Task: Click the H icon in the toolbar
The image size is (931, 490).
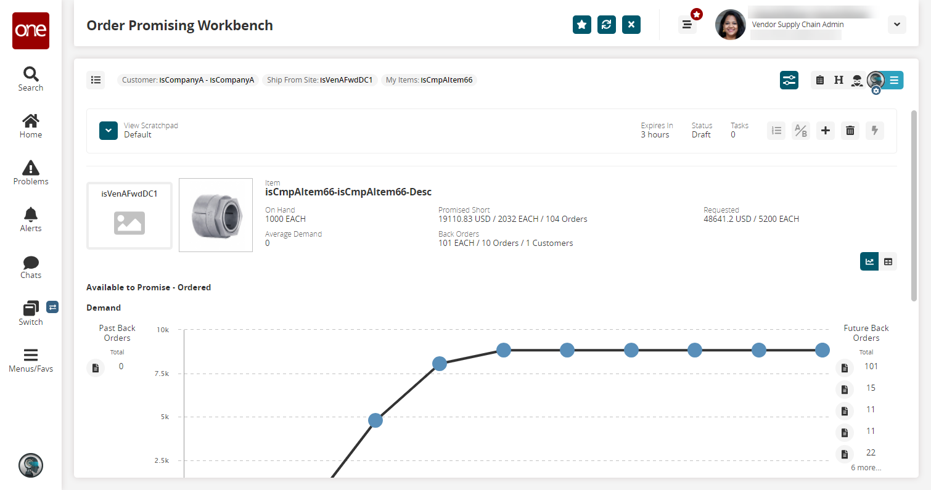Action: pyautogui.click(x=839, y=80)
